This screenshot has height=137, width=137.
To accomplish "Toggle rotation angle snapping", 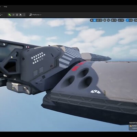I will [x=119, y=20].
